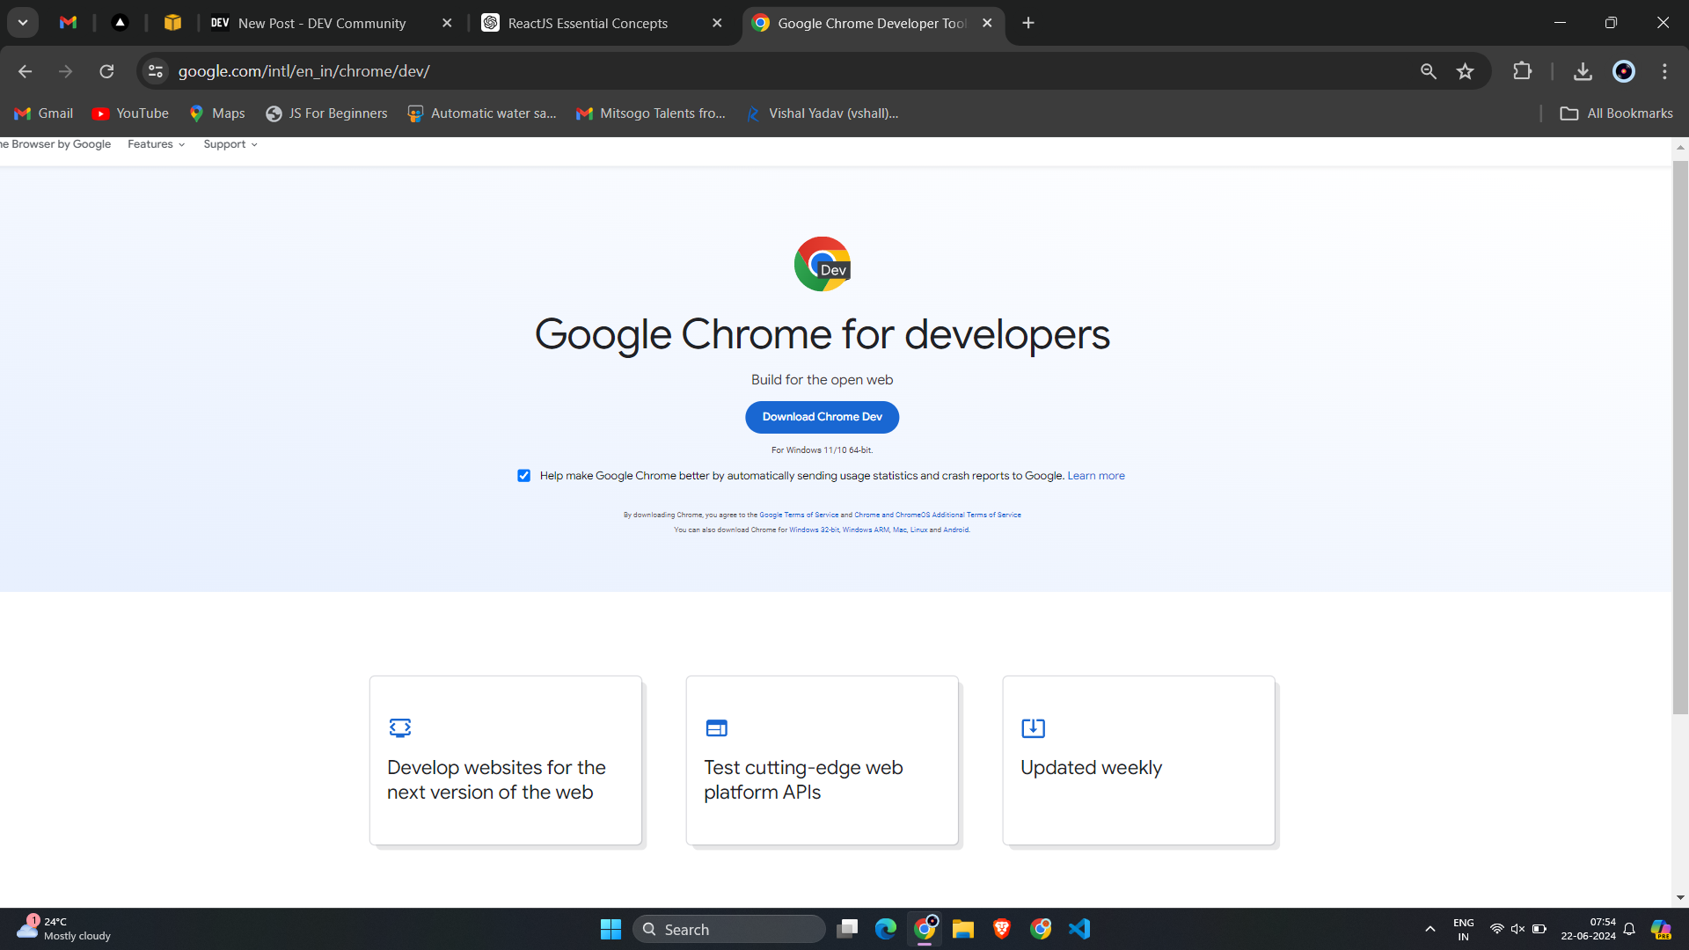Viewport: 1689px width, 950px height.
Task: Click the reload page icon
Action: click(106, 71)
